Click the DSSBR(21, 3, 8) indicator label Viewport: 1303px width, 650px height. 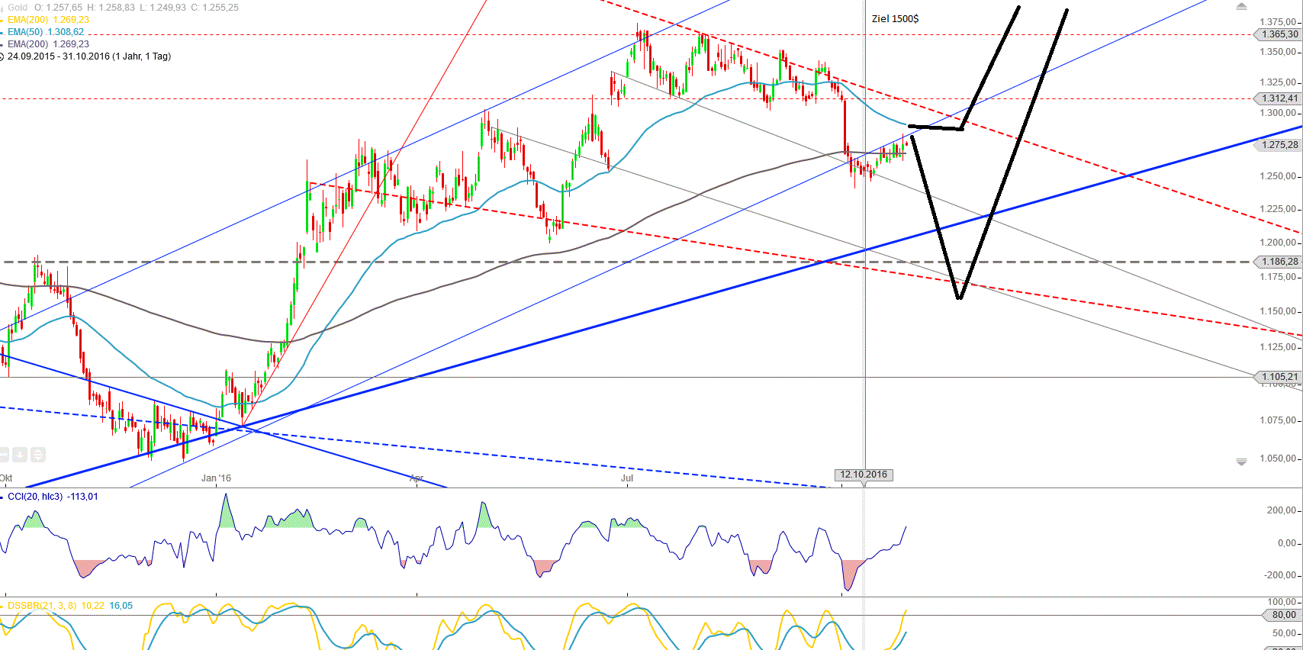[x=42, y=606]
